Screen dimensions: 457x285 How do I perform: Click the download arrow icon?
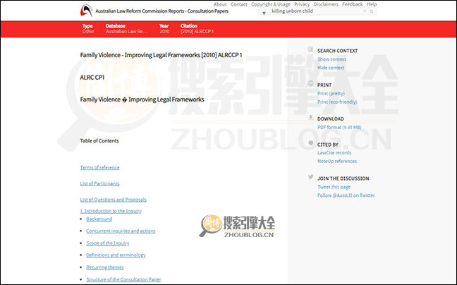(x=310, y=118)
